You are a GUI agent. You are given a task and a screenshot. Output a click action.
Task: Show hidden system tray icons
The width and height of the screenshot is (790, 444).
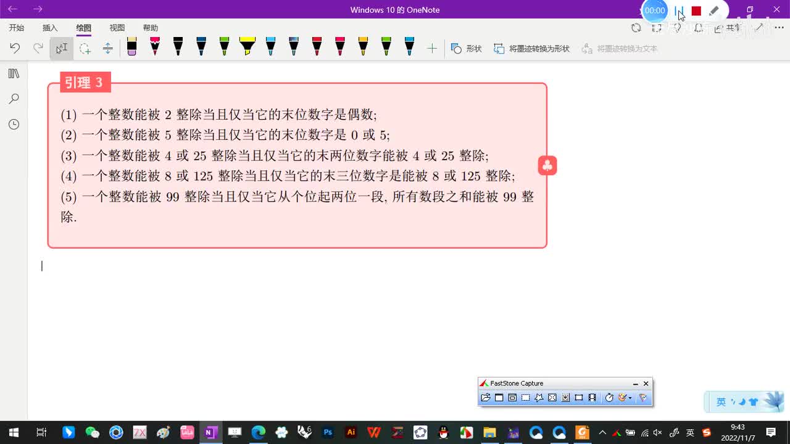click(602, 432)
